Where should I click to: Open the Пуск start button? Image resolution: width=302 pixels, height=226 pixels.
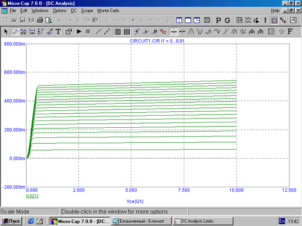(x=12, y=221)
